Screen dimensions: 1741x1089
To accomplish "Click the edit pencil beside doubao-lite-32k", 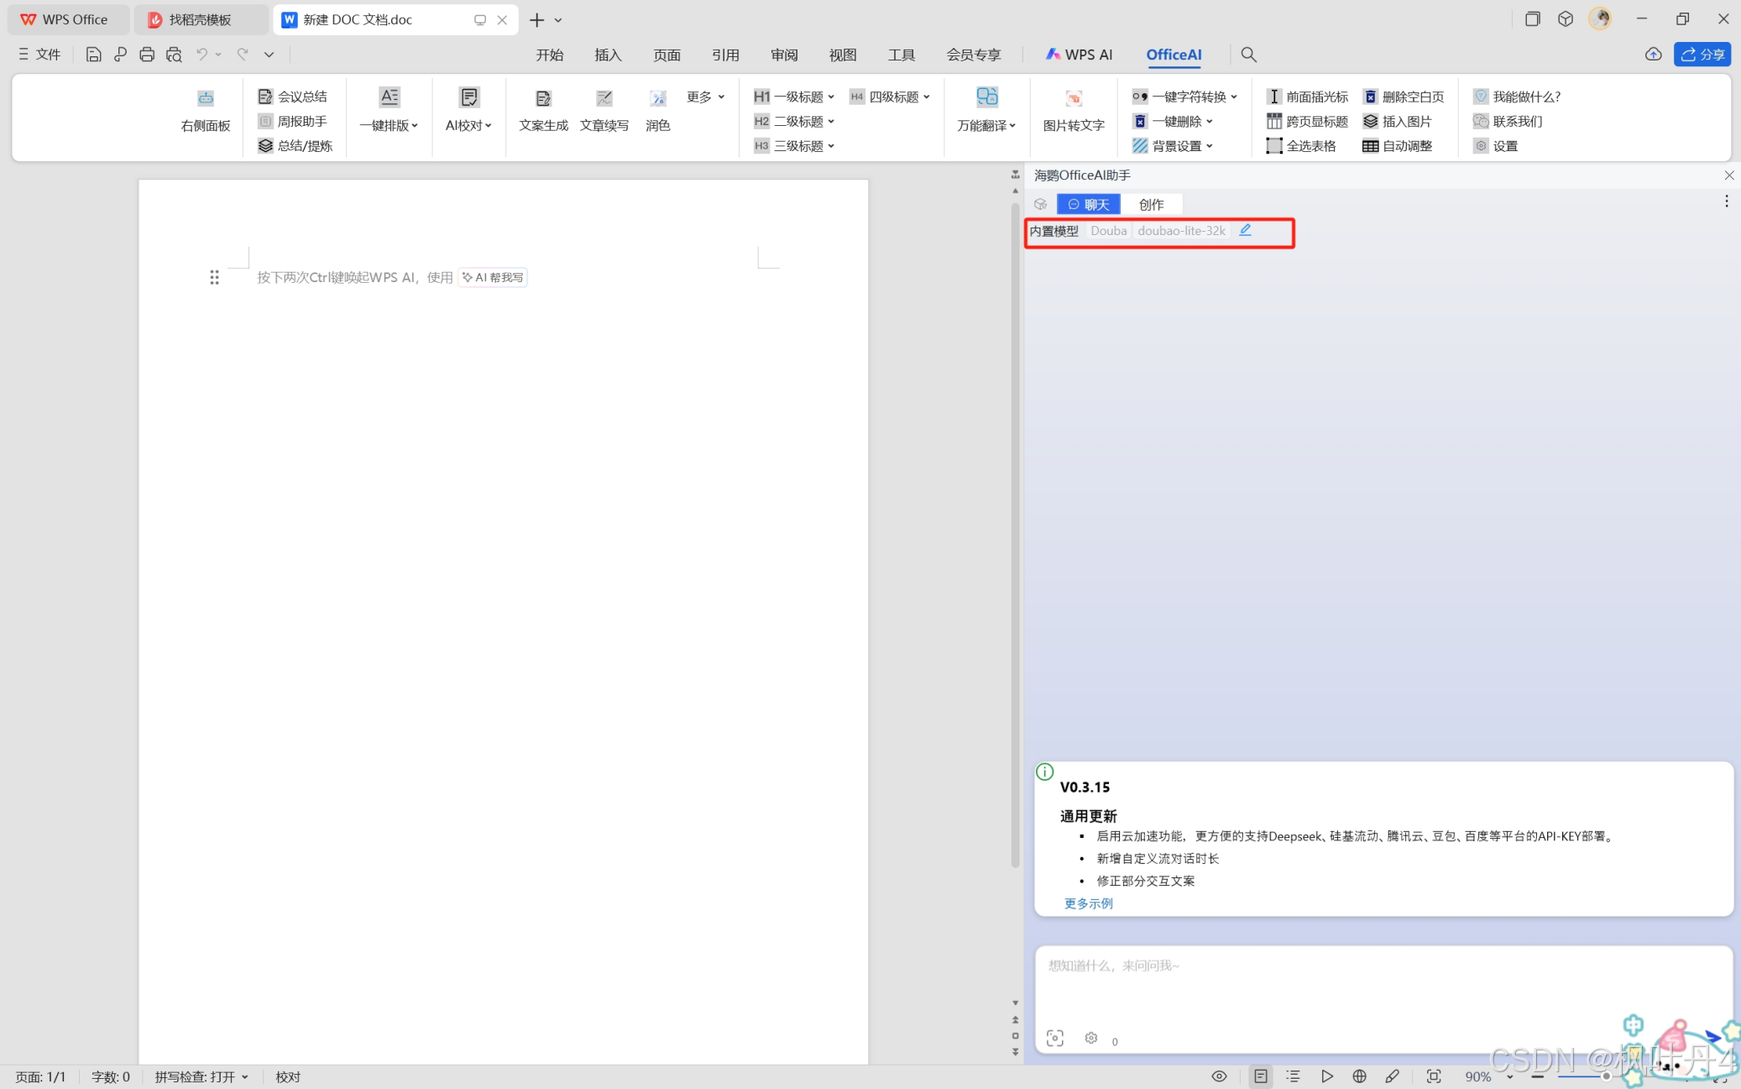I will click(x=1245, y=230).
